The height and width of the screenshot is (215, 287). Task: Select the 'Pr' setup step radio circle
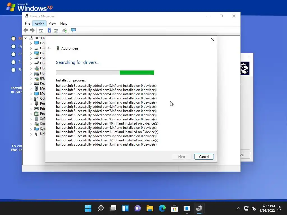pyautogui.click(x=13, y=54)
